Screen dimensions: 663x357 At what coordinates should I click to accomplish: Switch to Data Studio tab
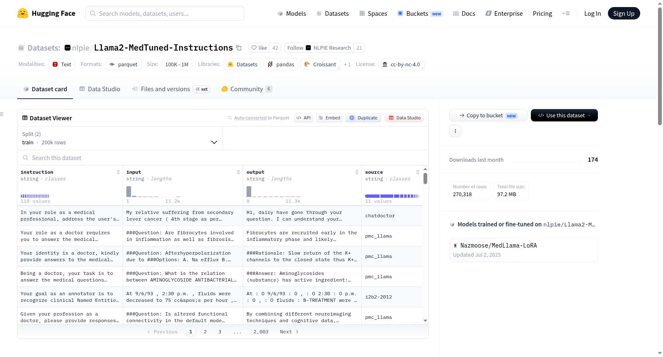pyautogui.click(x=100, y=89)
